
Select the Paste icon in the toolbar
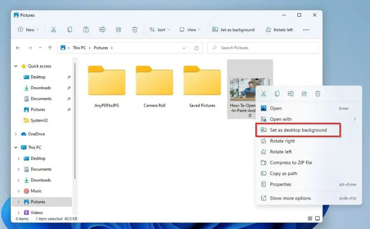pos(86,30)
